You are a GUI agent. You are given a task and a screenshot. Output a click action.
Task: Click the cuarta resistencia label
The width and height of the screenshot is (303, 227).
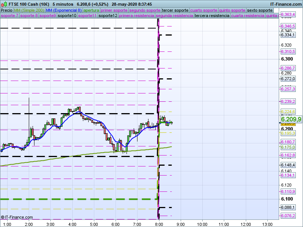[248, 16]
